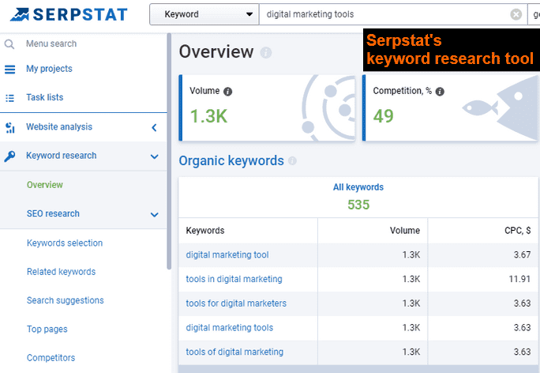Expand the Website analysis menu section
This screenshot has height=373, width=540.
point(154,127)
